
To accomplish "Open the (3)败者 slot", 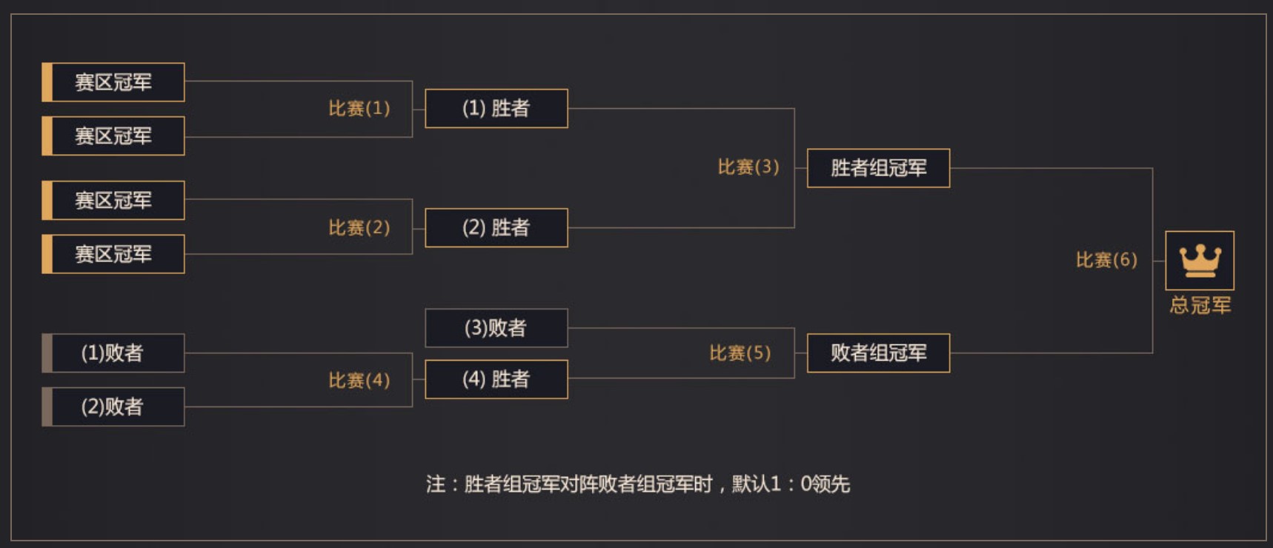I will [496, 328].
